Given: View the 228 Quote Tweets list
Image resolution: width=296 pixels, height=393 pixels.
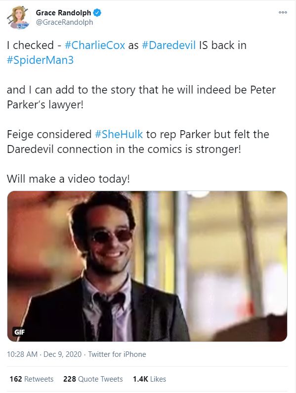Looking at the screenshot, I should 93,379.
